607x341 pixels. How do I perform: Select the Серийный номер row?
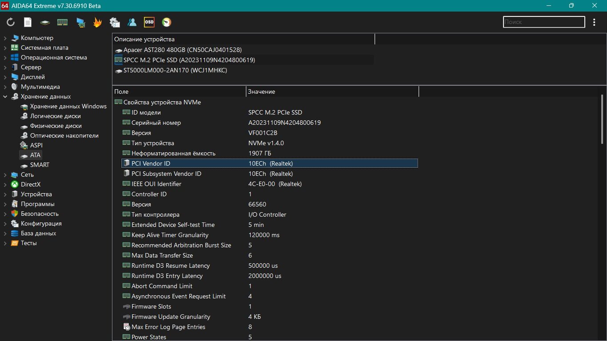coord(270,123)
